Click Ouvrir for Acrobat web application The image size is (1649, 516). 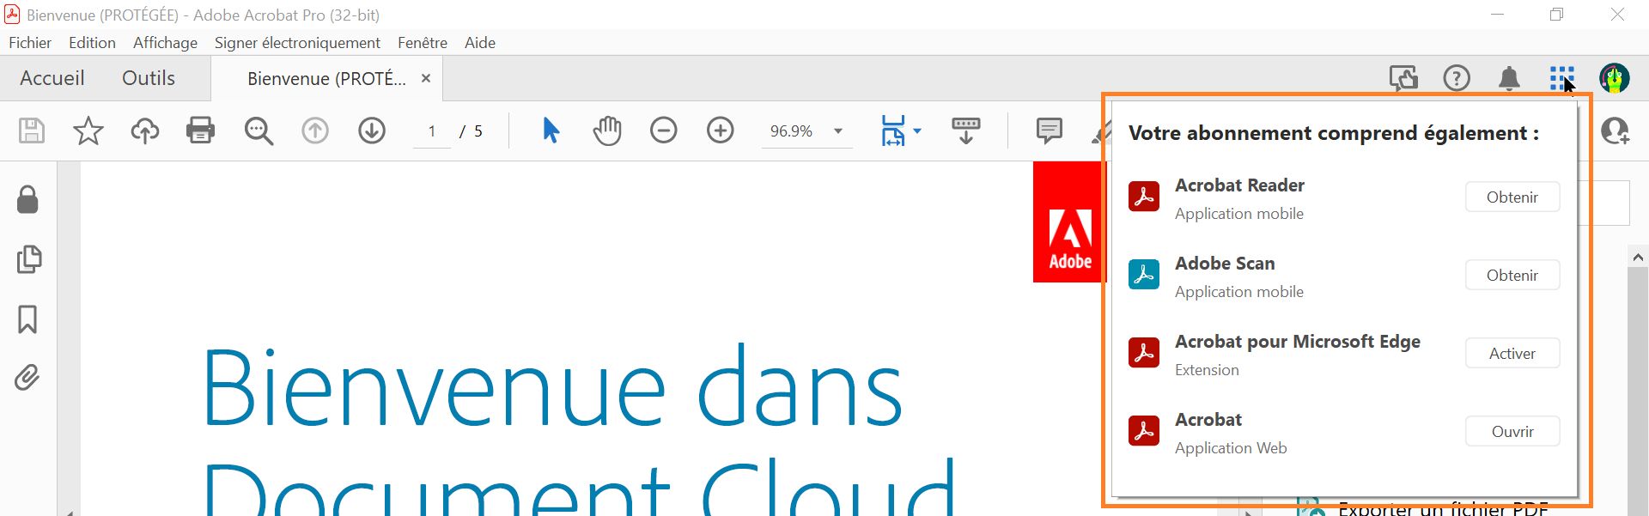pos(1512,431)
